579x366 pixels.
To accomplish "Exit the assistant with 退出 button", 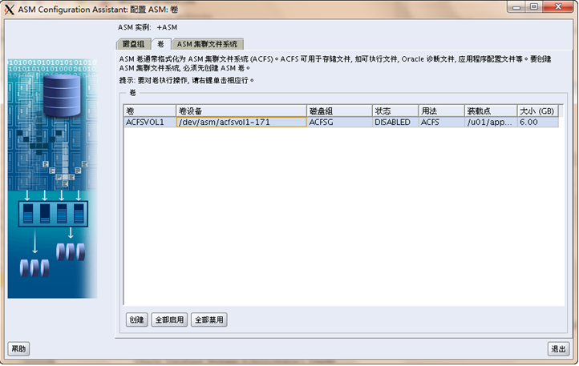I will coord(558,349).
